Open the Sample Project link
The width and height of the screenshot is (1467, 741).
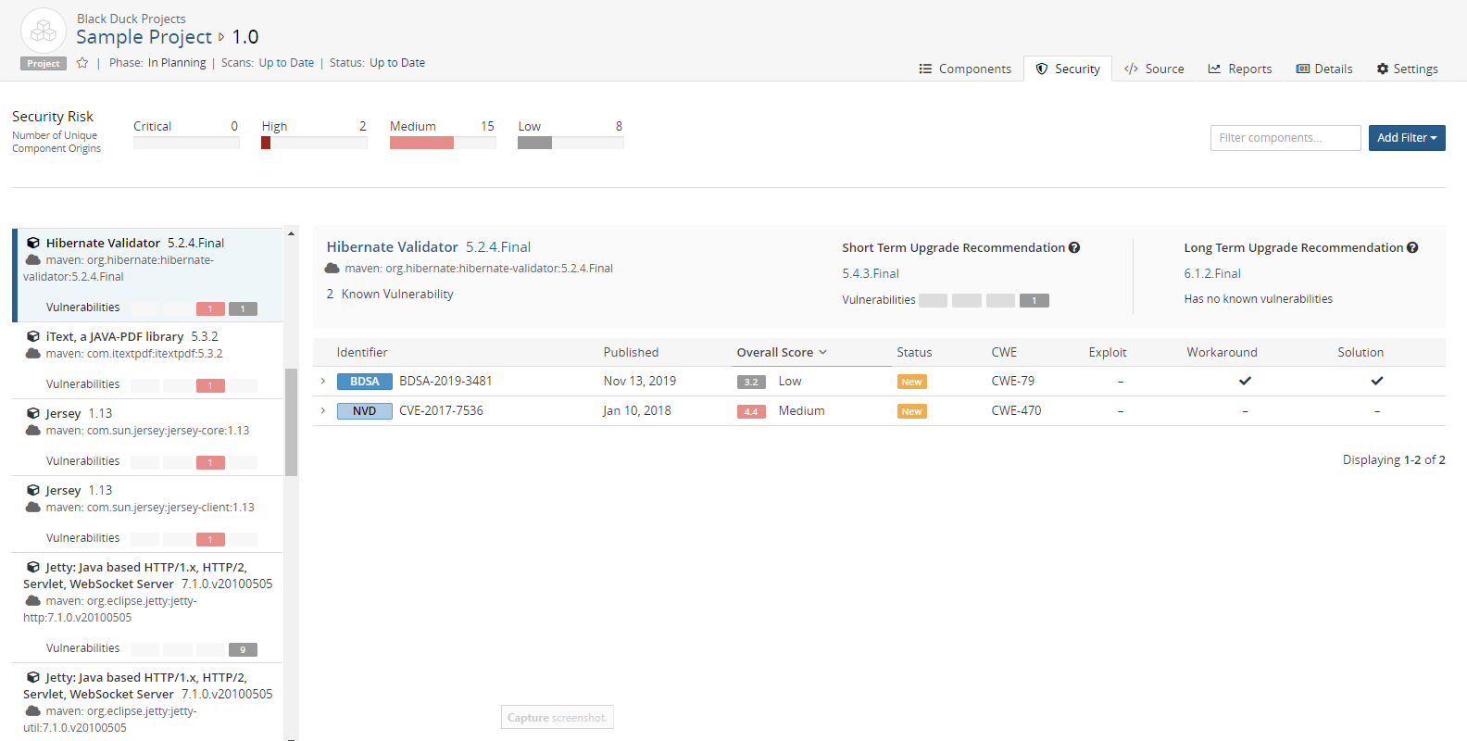click(144, 37)
